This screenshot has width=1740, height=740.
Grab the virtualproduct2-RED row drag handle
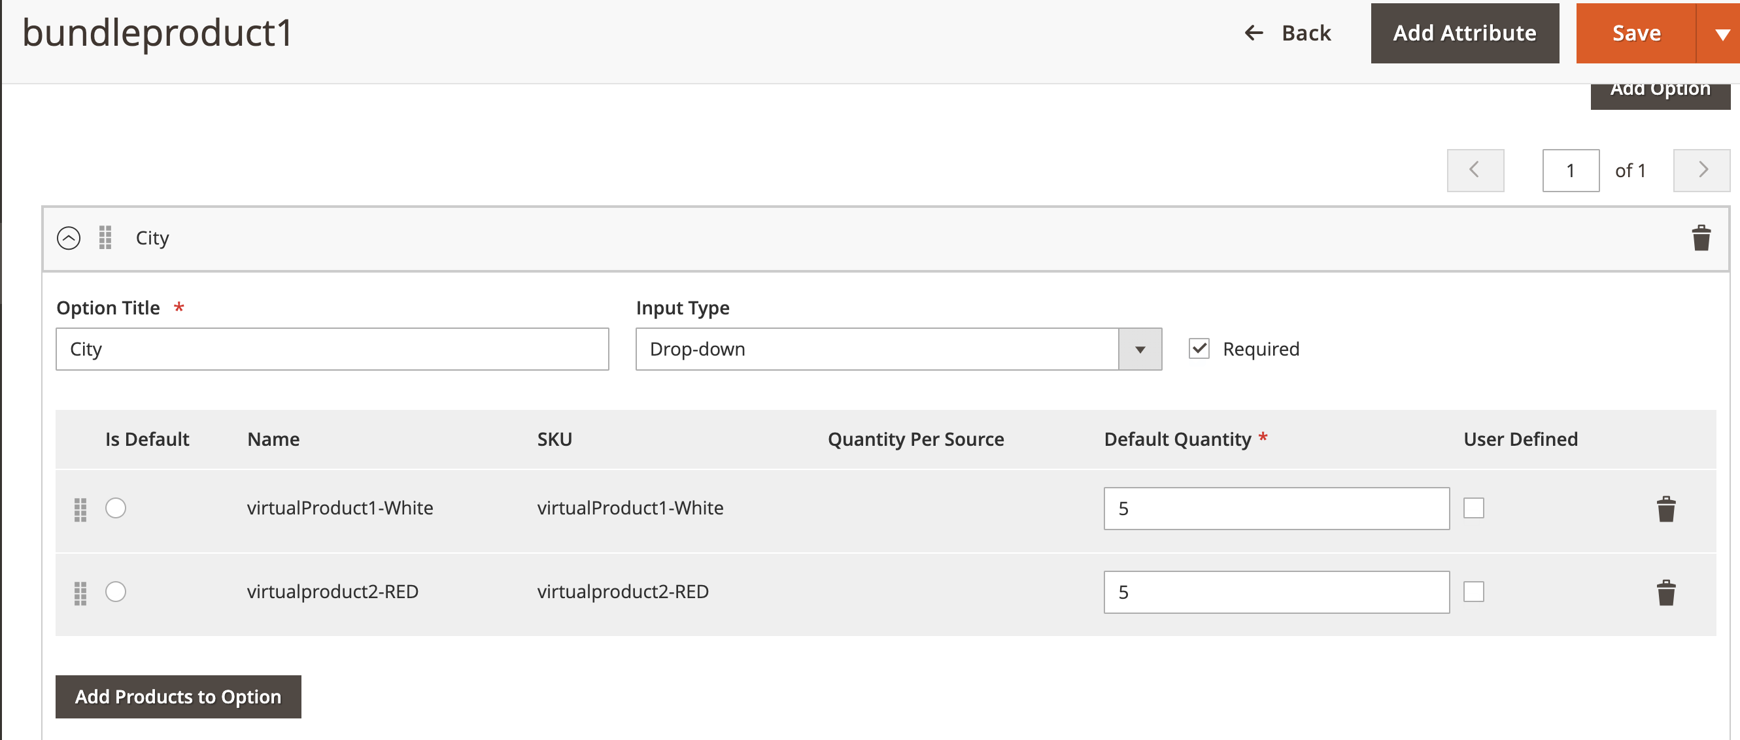click(x=80, y=593)
